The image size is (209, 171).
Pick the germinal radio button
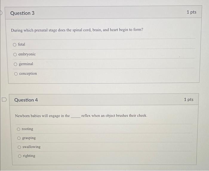click(x=16, y=64)
